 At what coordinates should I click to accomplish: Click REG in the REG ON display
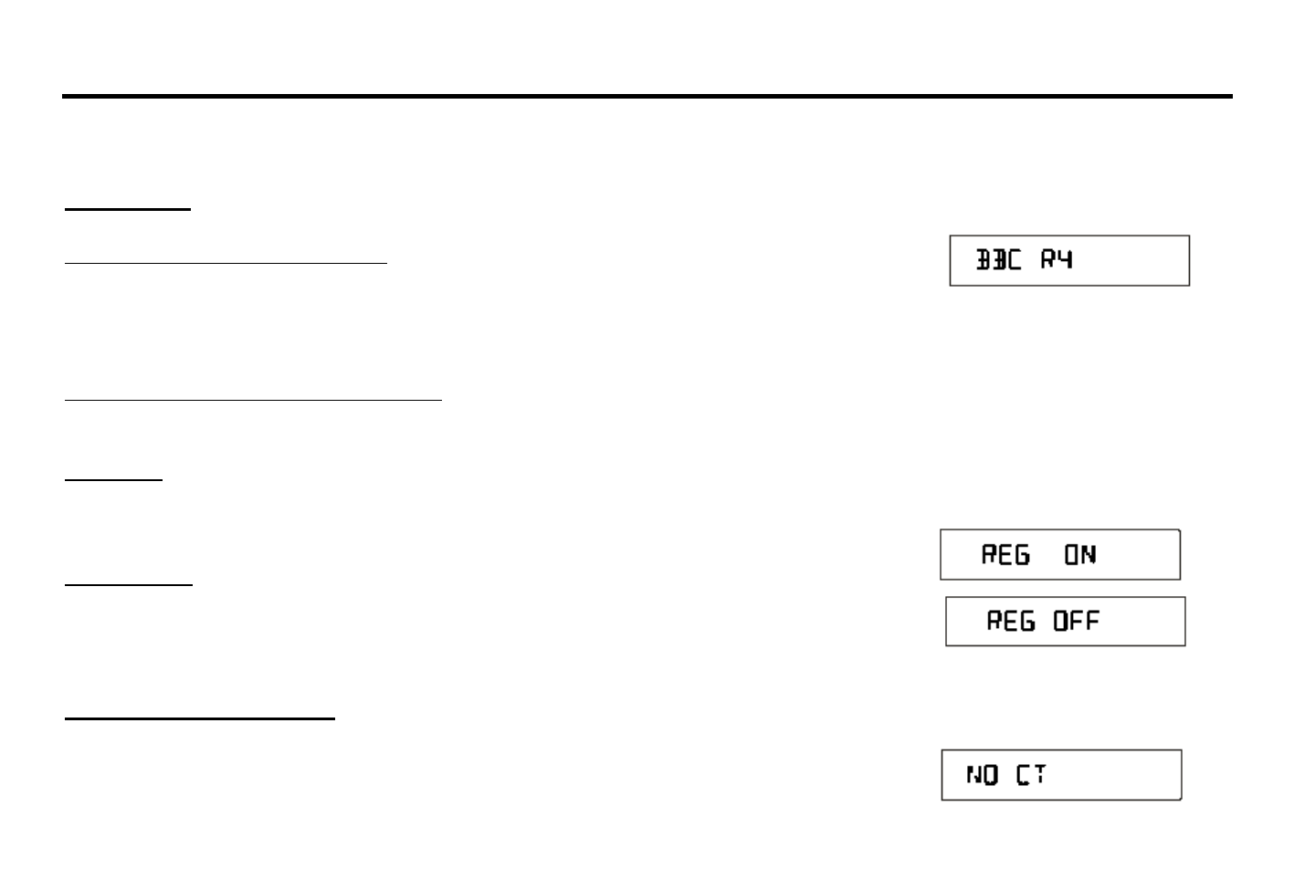(x=1005, y=554)
